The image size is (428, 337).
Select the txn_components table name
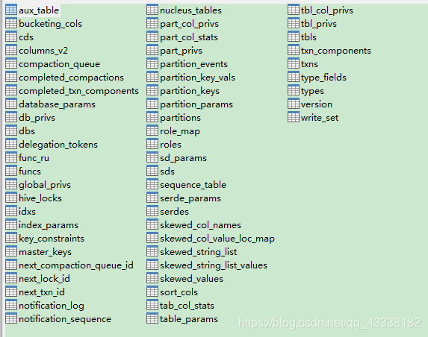point(335,51)
